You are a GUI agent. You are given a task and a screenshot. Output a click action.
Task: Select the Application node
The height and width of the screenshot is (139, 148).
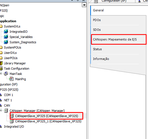tap(8, 21)
